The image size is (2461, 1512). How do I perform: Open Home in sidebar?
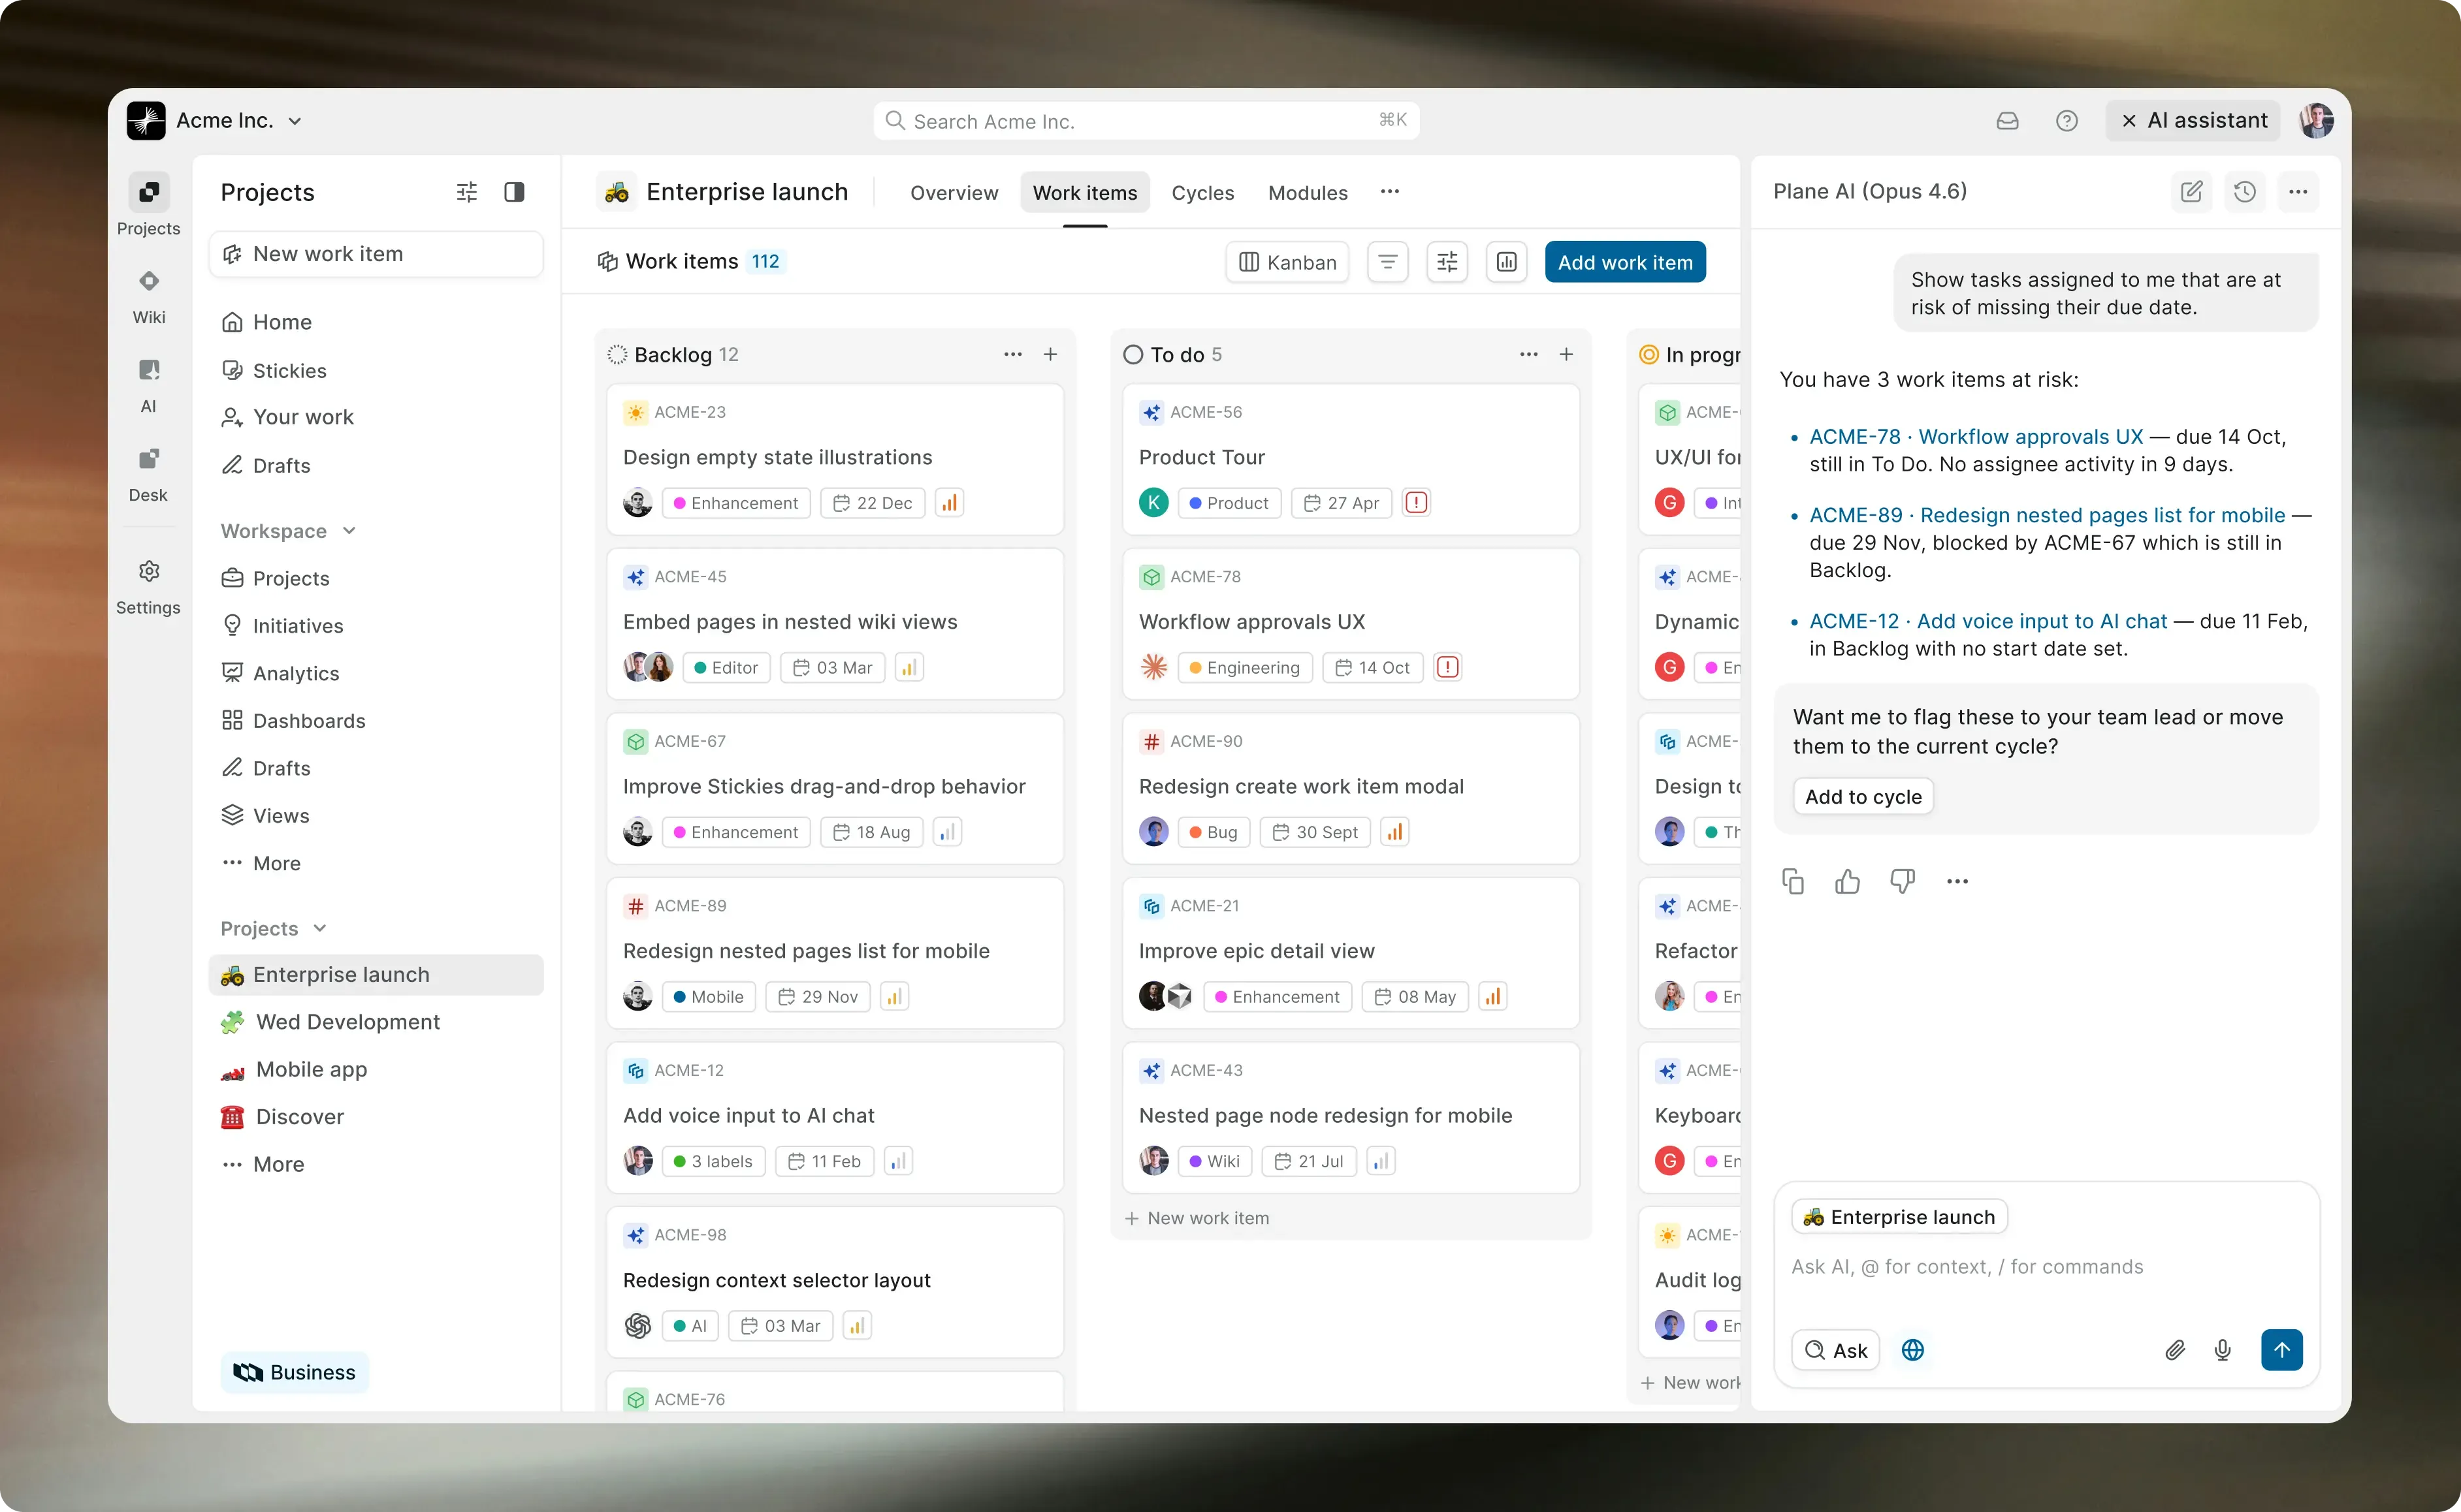point(376,322)
